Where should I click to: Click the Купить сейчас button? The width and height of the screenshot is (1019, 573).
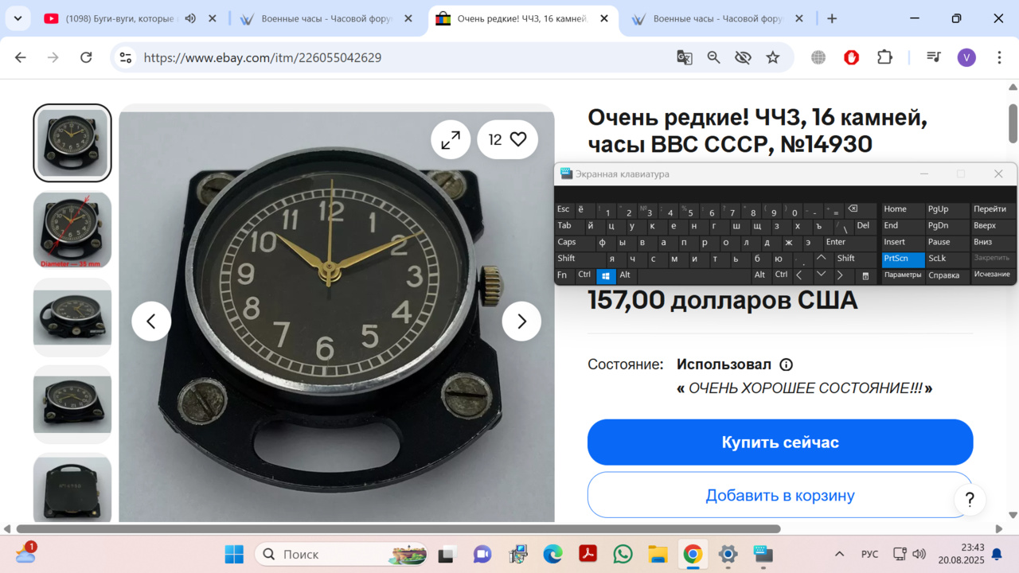click(x=779, y=442)
